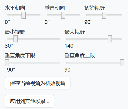Click the 初始视野 slider handle
128x109 pixels.
pos(104,15)
